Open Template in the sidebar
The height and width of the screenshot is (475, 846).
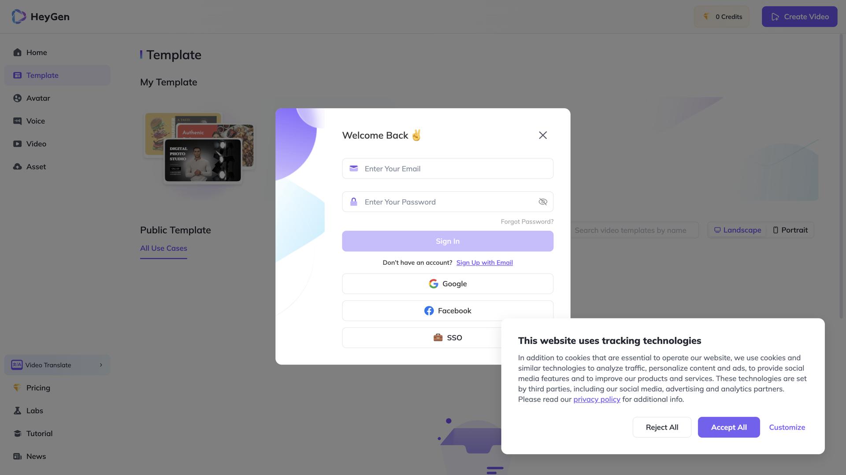click(42, 75)
